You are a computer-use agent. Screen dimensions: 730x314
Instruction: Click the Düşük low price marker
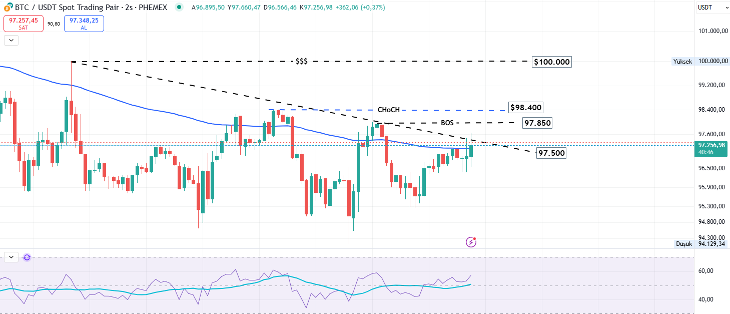(683, 244)
